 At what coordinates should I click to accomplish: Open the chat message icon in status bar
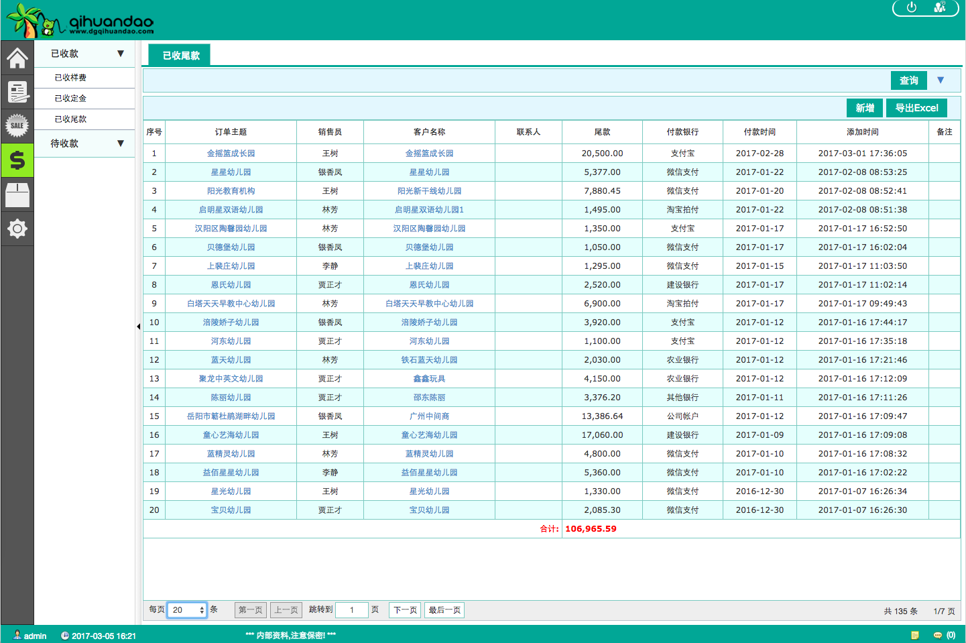pos(938,635)
